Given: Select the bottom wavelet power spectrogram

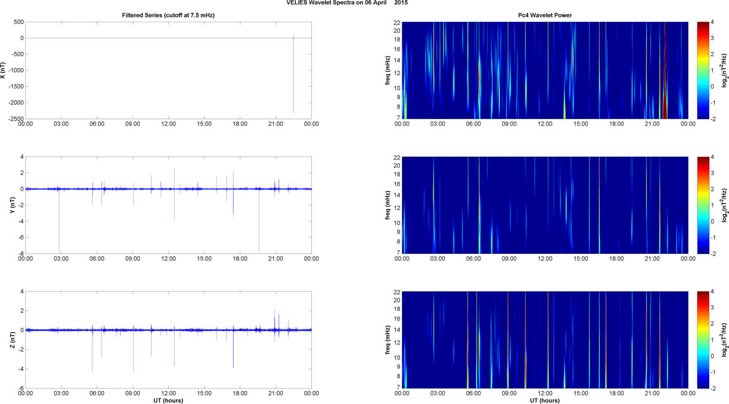Looking at the screenshot, I should click(x=544, y=340).
